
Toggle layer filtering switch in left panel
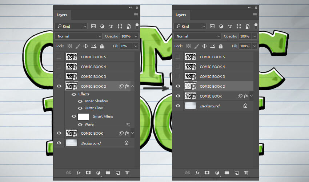click(137, 26)
